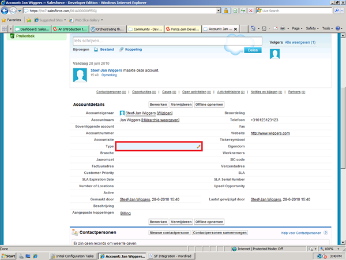Click Contactpersonen samenvoegen button
The width and height of the screenshot is (346, 260).
pyautogui.click(x=220, y=233)
